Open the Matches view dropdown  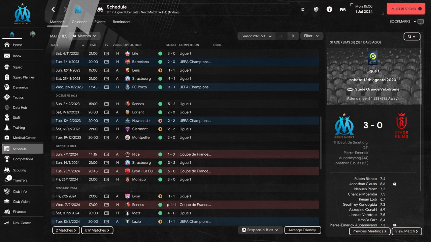(x=84, y=36)
